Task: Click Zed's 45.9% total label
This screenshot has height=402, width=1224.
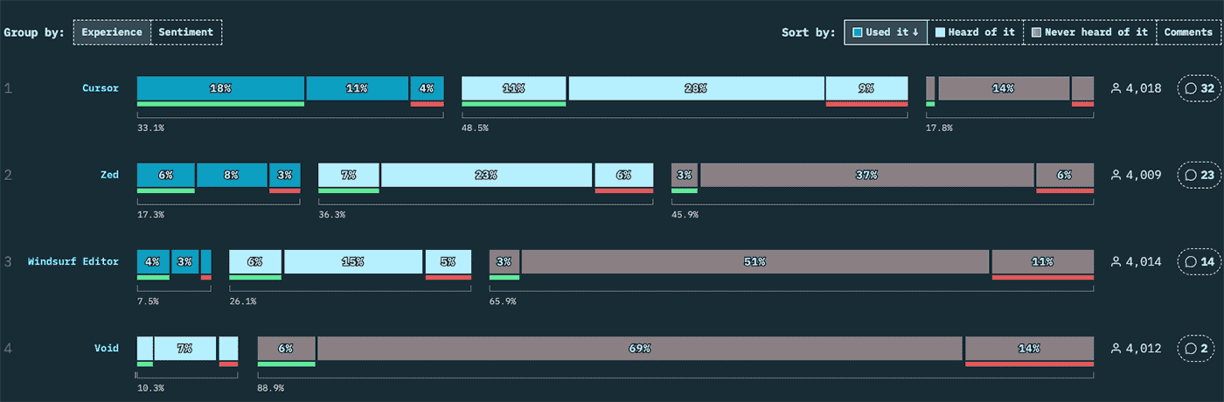Action: 685,214
